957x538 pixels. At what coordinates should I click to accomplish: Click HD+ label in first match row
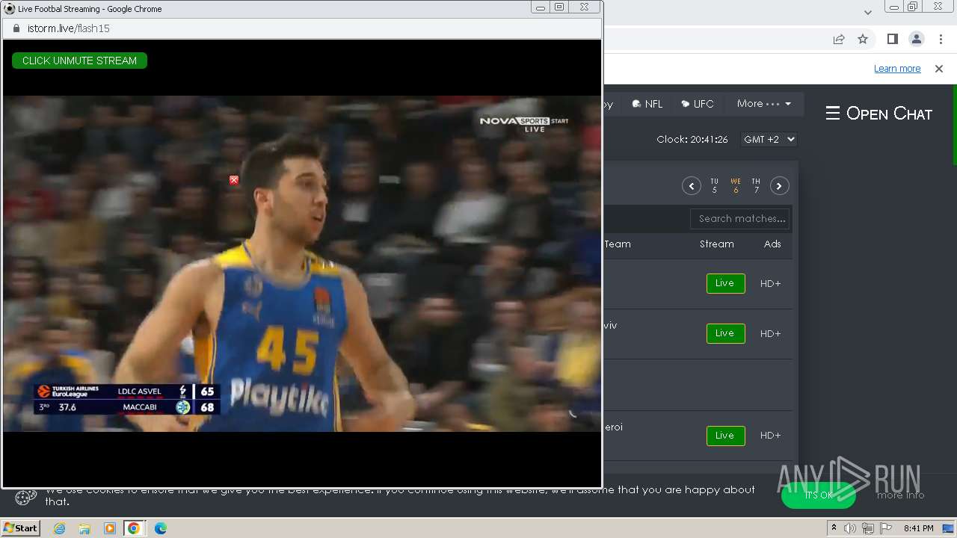770,284
